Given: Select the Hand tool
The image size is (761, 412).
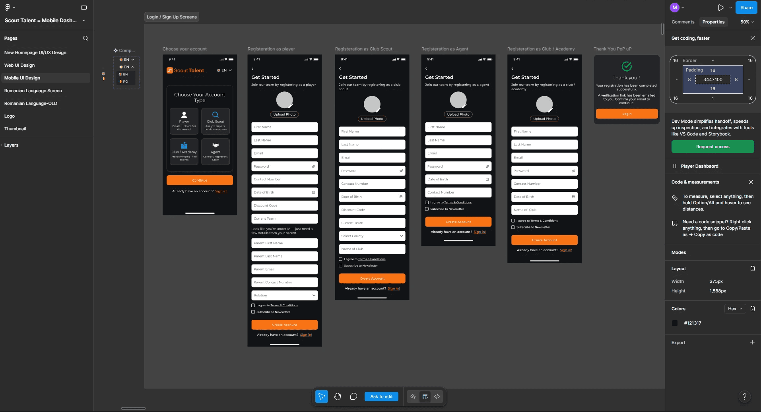Looking at the screenshot, I should [338, 397].
